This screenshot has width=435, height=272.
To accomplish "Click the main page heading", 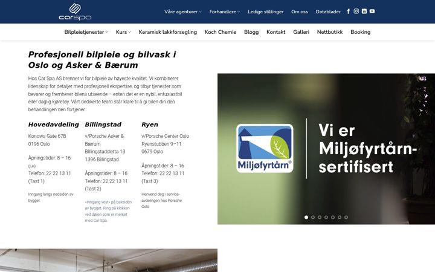I will (x=102, y=60).
